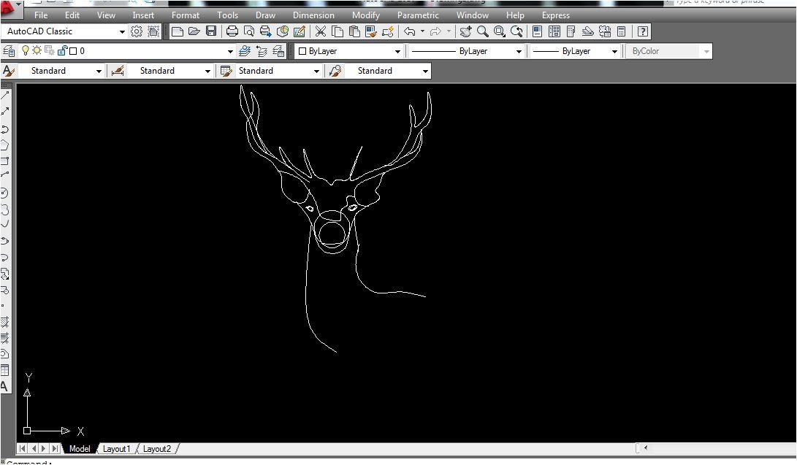Open the DesignCenter icon
This screenshot has width=797, height=465.
[554, 31]
